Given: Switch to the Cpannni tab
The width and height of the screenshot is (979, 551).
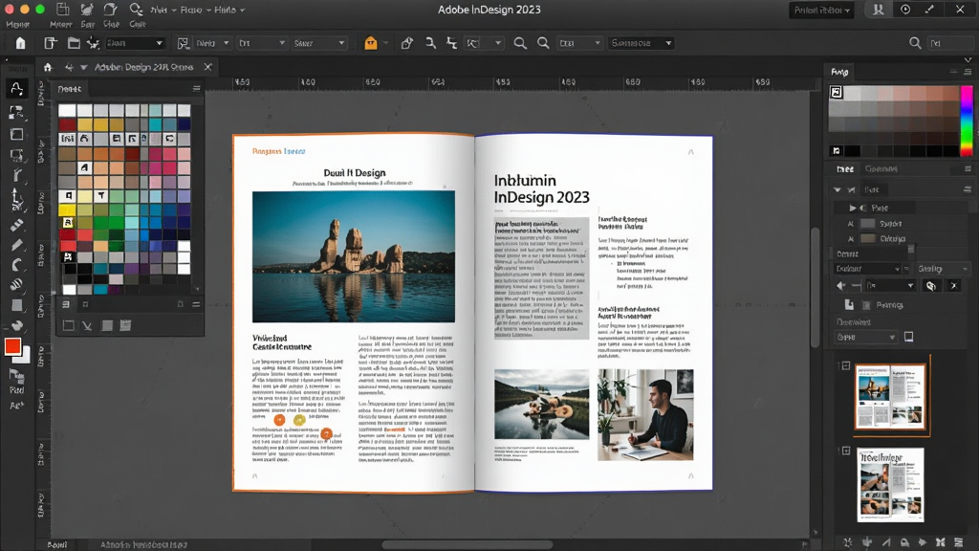Looking at the screenshot, I should coord(881,168).
